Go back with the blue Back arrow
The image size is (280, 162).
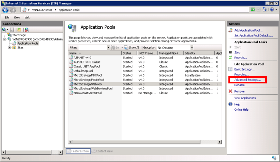coord(5,10)
